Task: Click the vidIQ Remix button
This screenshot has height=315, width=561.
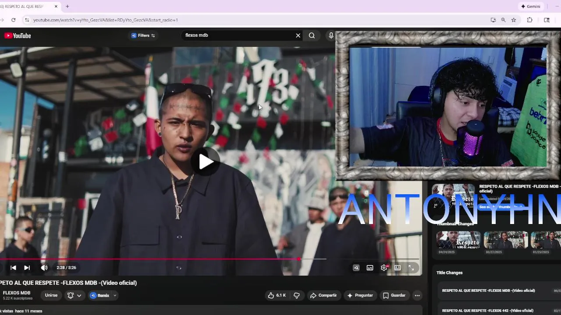Action: 100,295
